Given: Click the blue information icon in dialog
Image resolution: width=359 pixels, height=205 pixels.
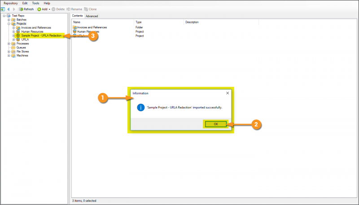Looking at the screenshot, I should pyautogui.click(x=141, y=107).
